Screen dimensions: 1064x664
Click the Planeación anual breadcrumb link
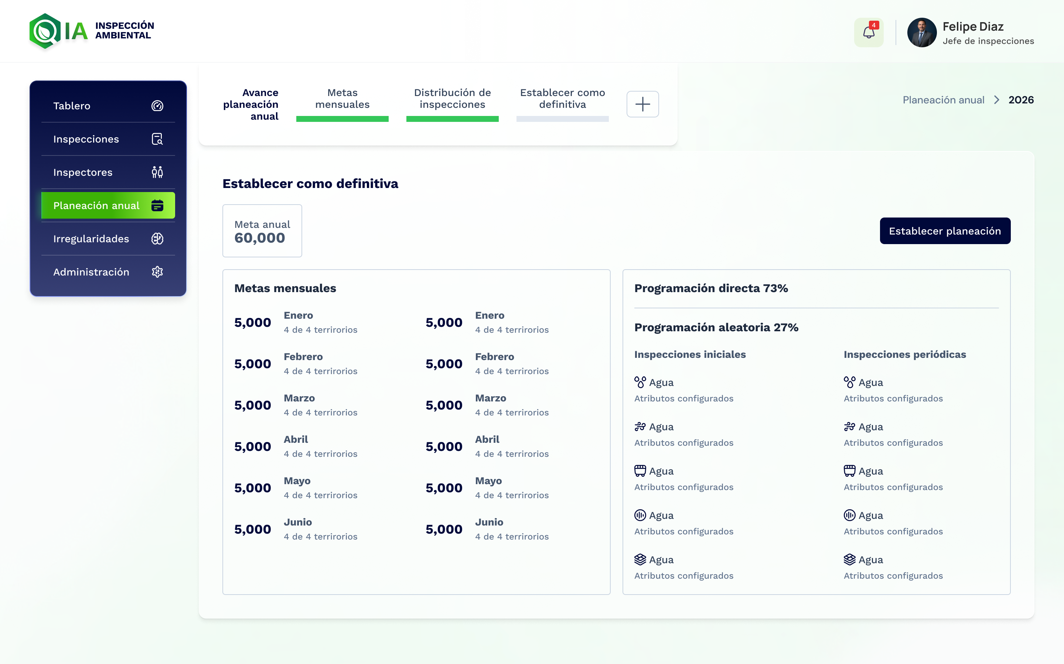point(943,100)
